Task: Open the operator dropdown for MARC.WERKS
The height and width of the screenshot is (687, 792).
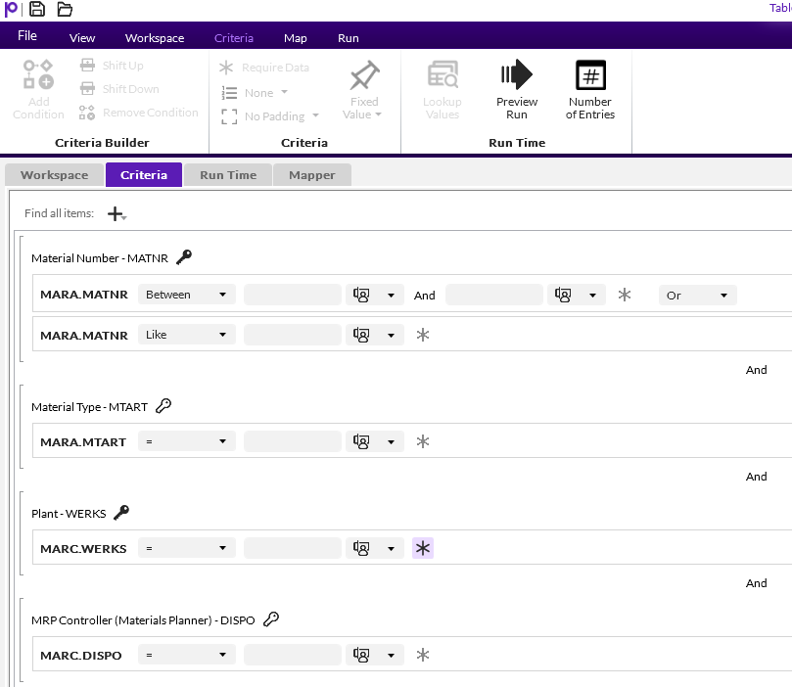Action: [x=187, y=548]
